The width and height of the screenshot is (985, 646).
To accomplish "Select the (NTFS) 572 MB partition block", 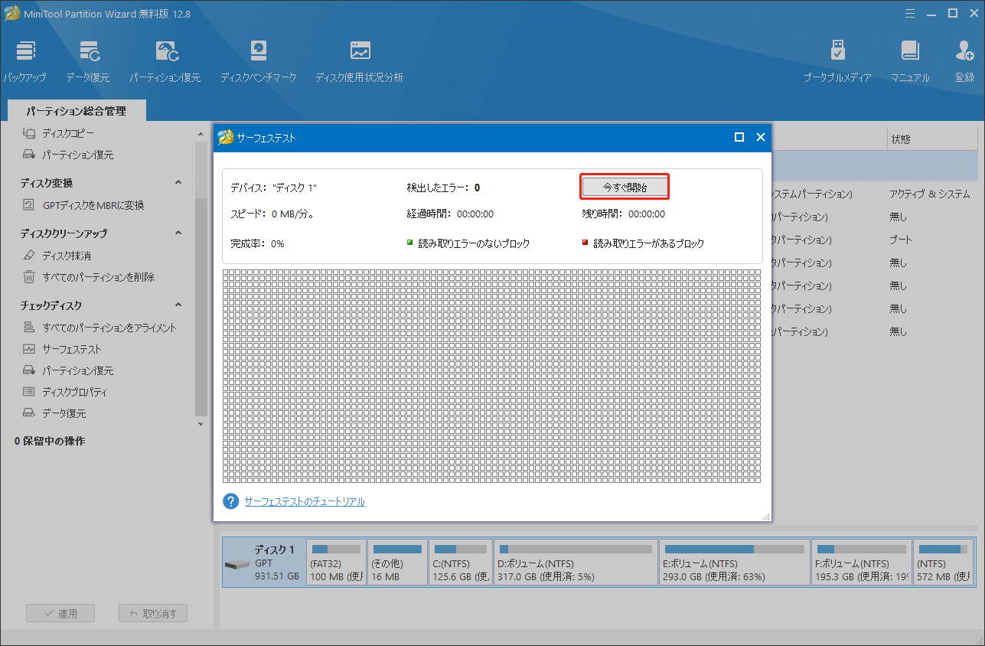I will point(944,562).
